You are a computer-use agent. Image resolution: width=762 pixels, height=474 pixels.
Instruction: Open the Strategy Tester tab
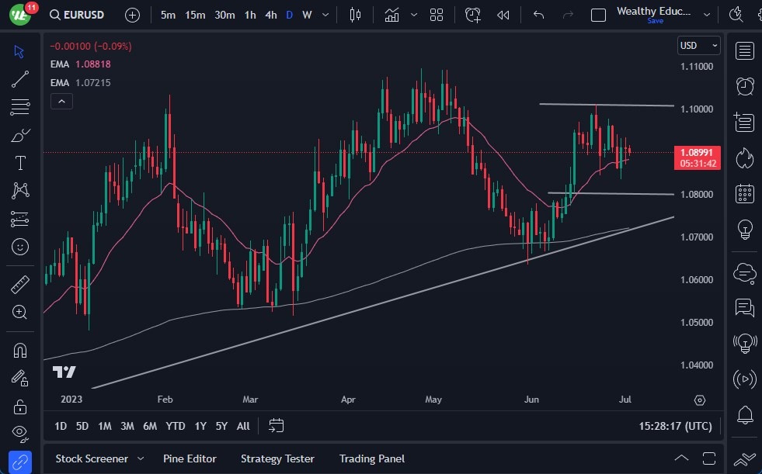coord(277,458)
